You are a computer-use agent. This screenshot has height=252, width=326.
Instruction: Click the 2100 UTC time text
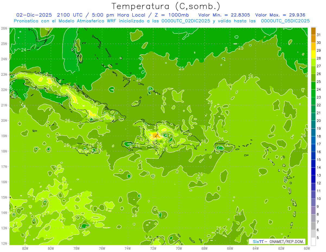[x=69, y=15]
